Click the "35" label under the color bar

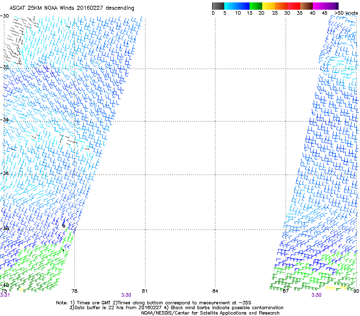click(x=300, y=13)
